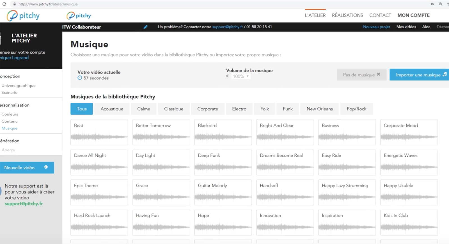This screenshot has height=244, width=449.
Task: Open the music volume 100% dropdown
Action: click(x=241, y=76)
